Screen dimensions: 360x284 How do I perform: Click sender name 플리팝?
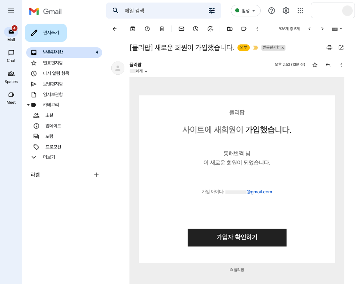click(x=136, y=64)
